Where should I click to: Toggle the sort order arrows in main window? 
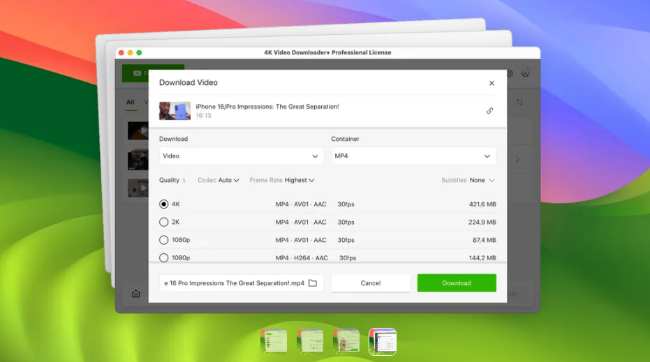tap(519, 102)
